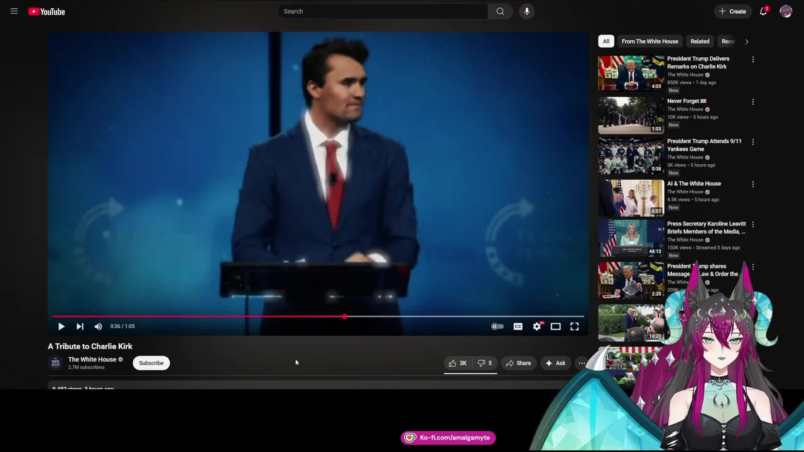Screen dimensions: 804x452
Task: Play the video
Action: 61,326
